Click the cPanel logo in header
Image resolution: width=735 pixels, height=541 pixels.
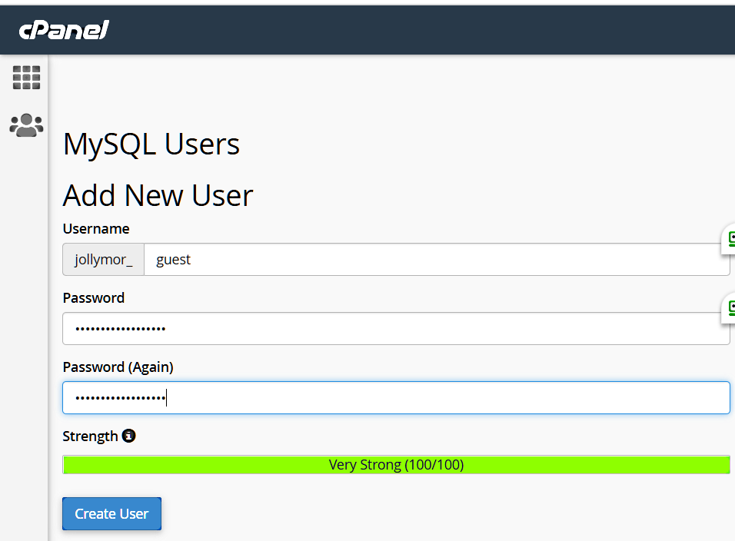click(x=64, y=30)
